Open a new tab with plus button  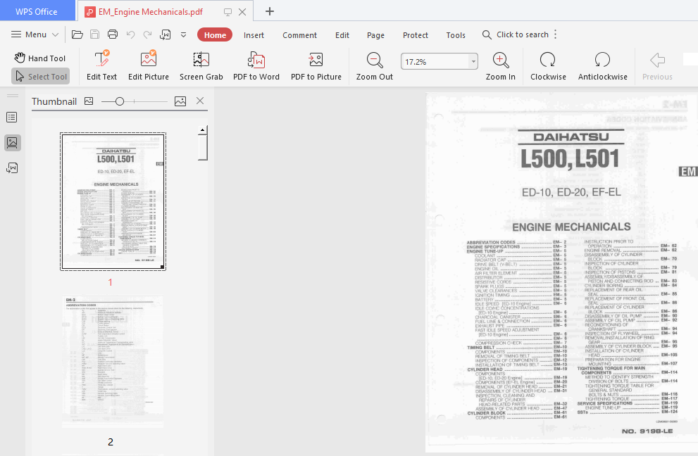tap(269, 11)
